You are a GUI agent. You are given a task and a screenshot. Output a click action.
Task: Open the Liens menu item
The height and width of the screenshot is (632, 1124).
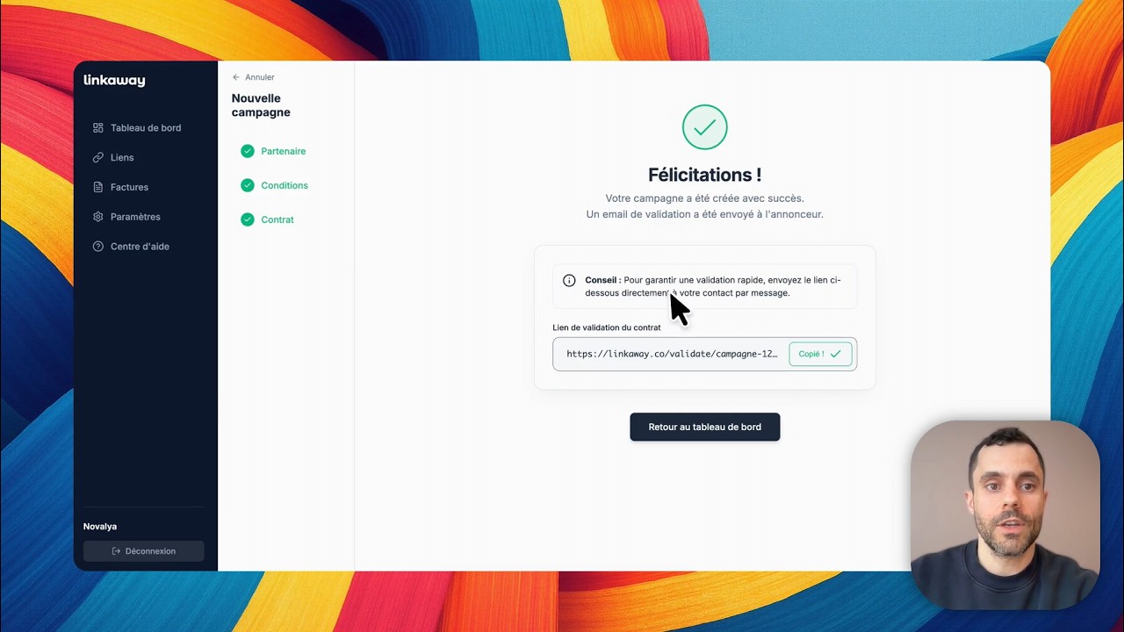[x=122, y=158]
